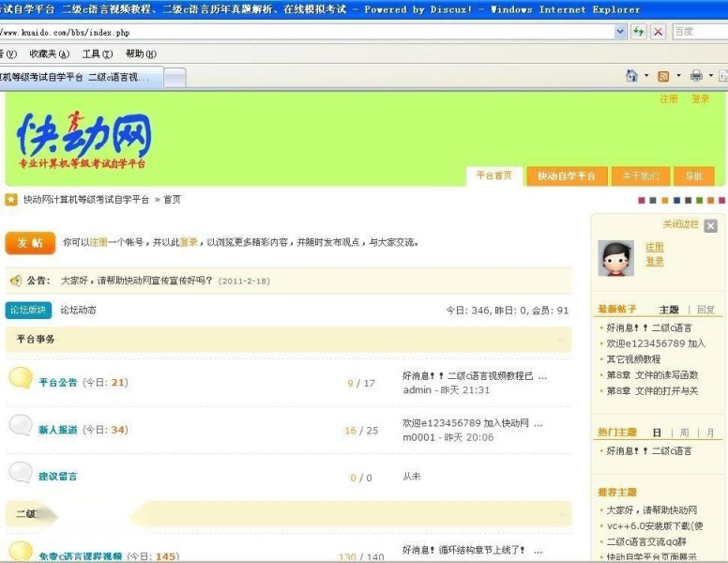Switch latest posts to 回复 view
Viewport: 728px width, 563px height.
(705, 310)
